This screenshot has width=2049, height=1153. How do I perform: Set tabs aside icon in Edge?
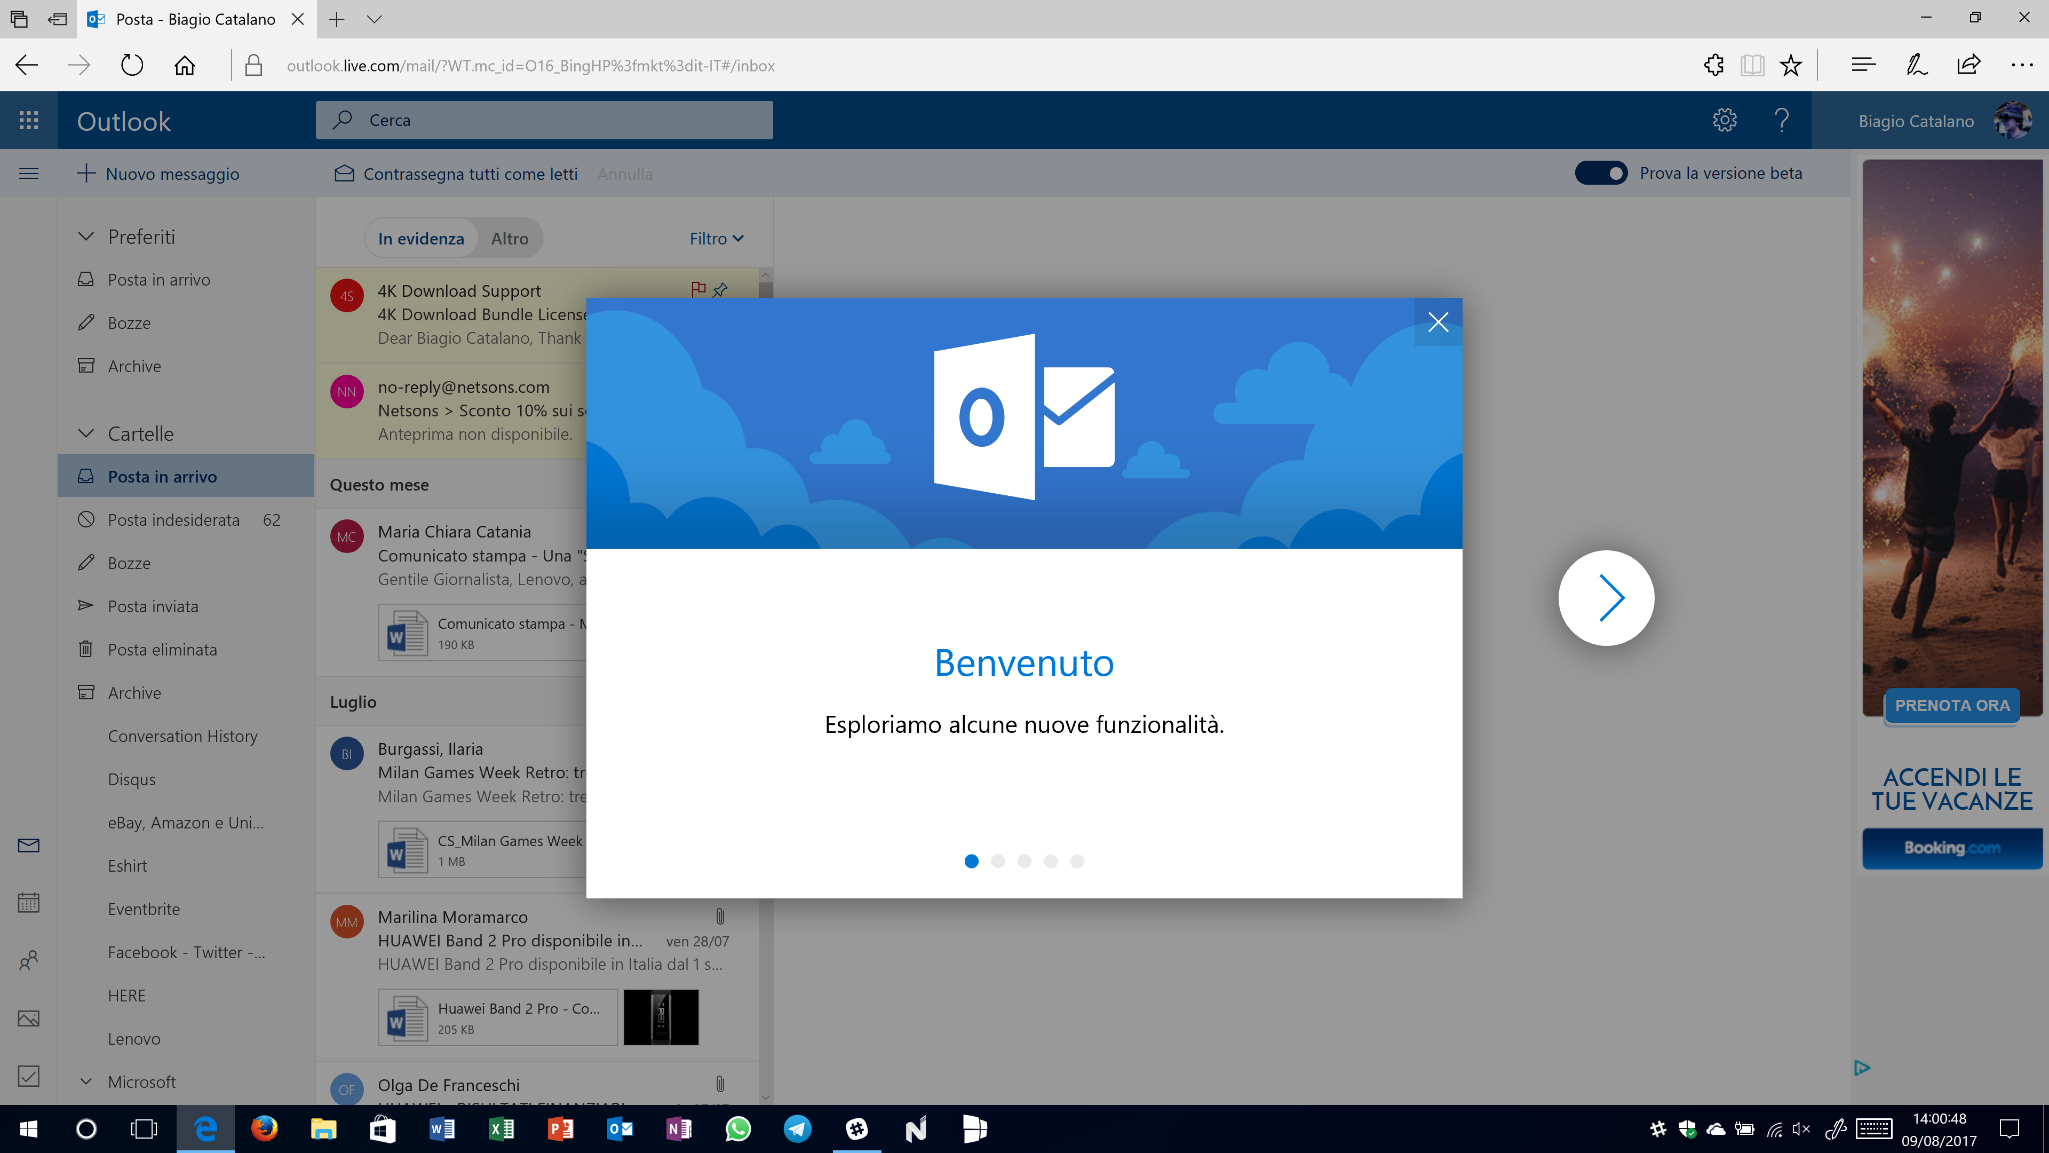[57, 19]
